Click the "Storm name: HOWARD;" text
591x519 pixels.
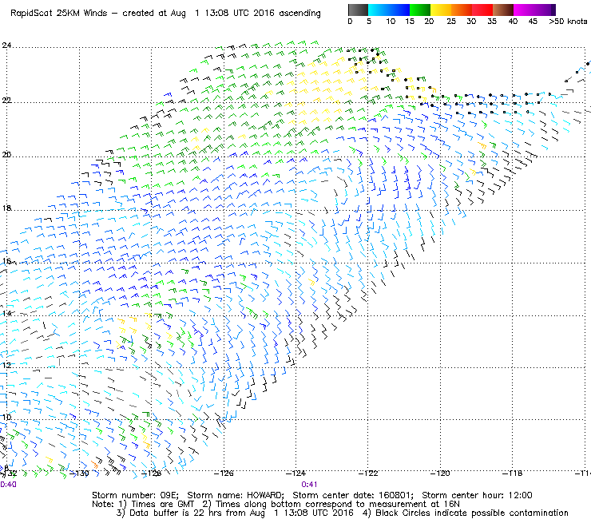coord(236,495)
